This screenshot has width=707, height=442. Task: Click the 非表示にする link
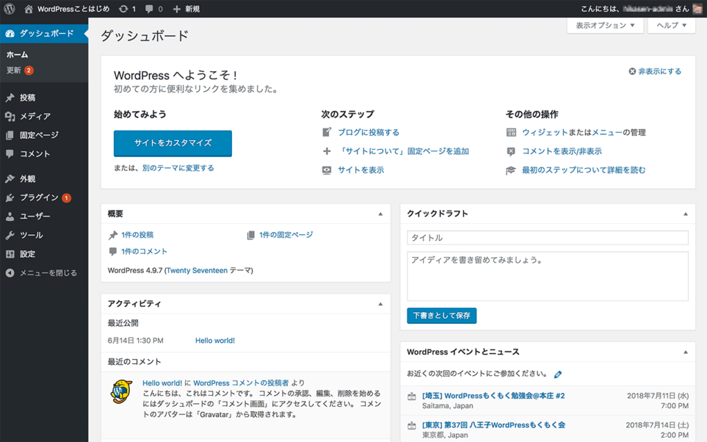click(659, 71)
